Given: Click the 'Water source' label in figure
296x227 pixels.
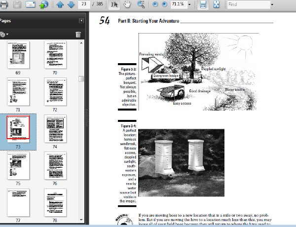Looking at the screenshot, I should tap(235, 89).
